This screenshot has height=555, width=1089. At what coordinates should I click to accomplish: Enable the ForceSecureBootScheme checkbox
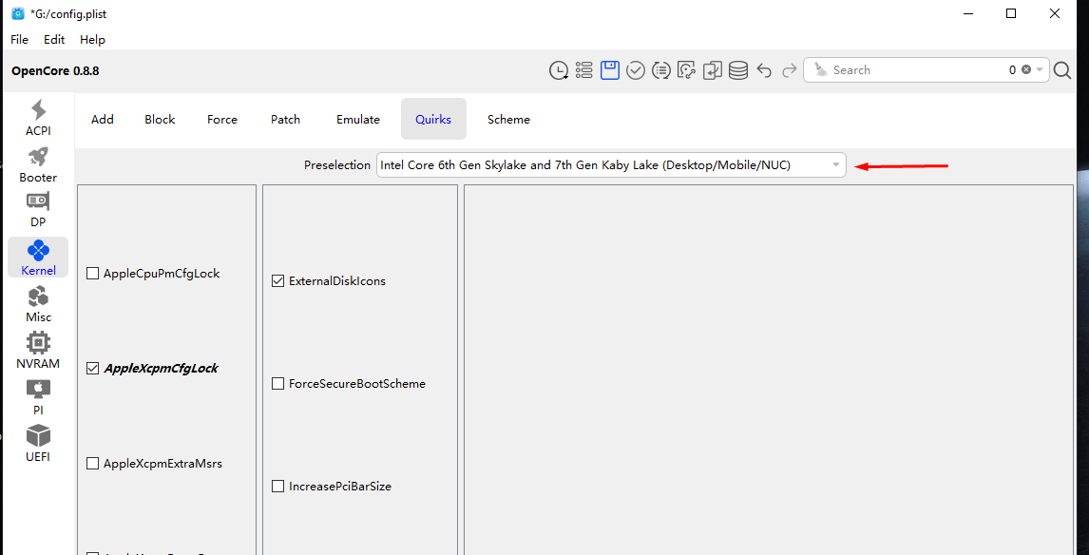tap(277, 383)
